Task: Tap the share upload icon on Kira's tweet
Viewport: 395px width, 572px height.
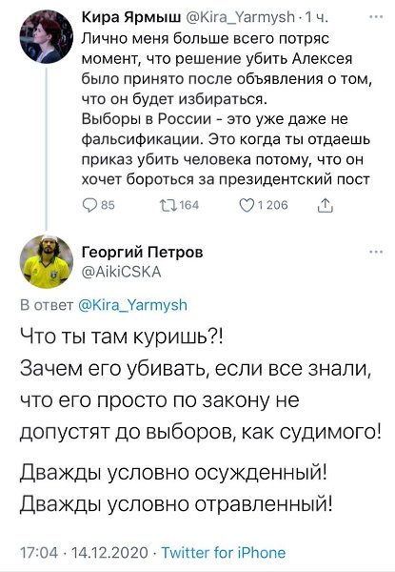Action: [x=326, y=206]
